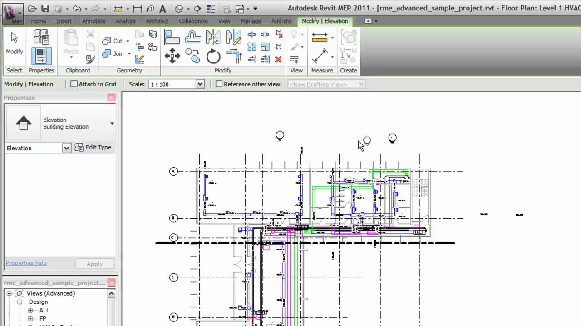Open the Elevation instance filter dropdown
Screen dimensions: 581x326
pos(67,148)
